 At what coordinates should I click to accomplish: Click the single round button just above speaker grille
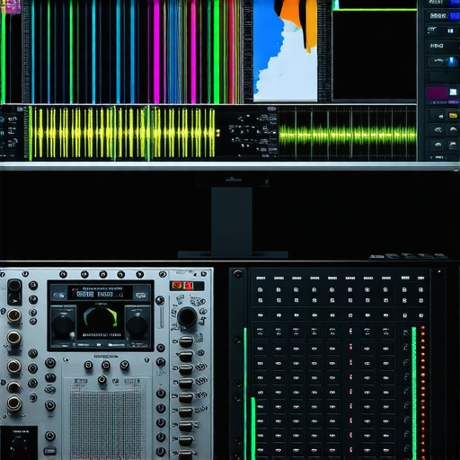coord(102,379)
